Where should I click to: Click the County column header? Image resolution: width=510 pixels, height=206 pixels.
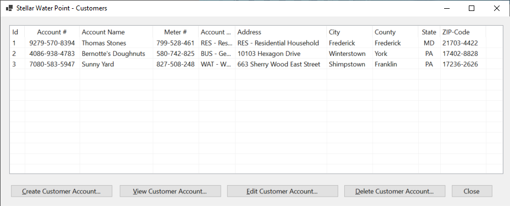[x=395, y=32]
